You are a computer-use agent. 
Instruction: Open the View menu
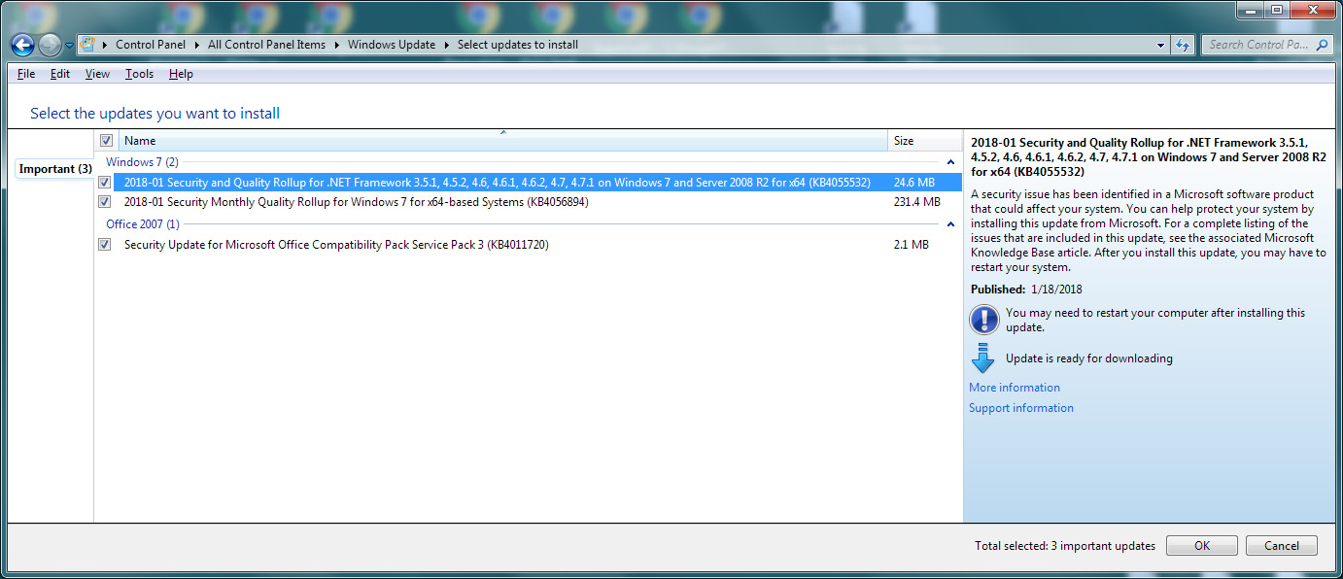[x=97, y=74]
